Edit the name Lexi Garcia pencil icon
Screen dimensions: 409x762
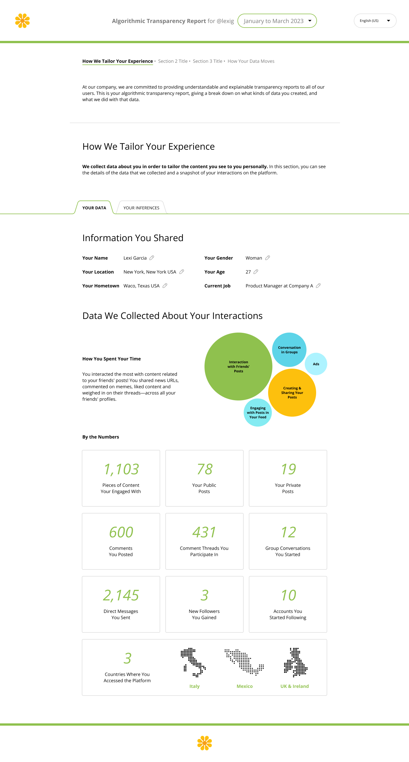[x=152, y=258]
